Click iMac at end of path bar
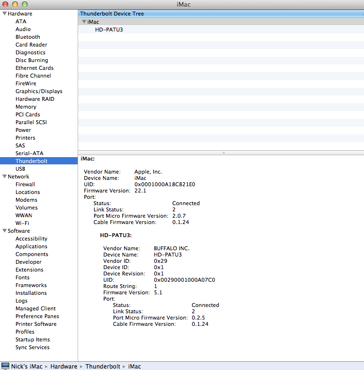 tap(134, 366)
